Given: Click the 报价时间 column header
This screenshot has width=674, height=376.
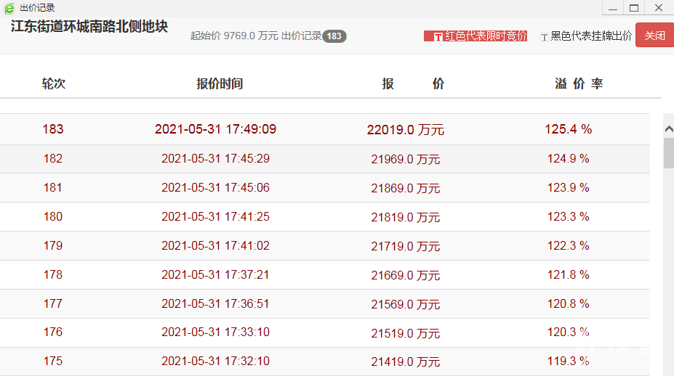Looking at the screenshot, I should 220,83.
